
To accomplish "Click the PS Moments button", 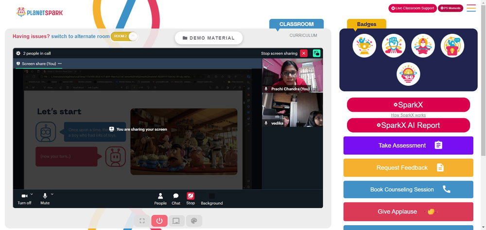I will click(x=451, y=8).
